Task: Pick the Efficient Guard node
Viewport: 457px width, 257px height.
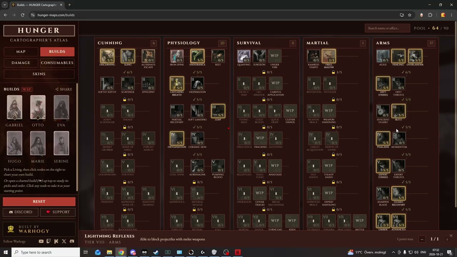Action: [383, 111]
